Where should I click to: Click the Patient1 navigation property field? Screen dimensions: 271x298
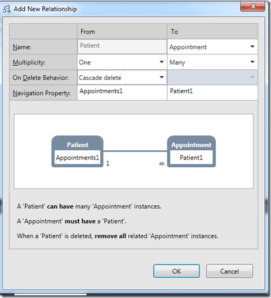click(x=213, y=93)
